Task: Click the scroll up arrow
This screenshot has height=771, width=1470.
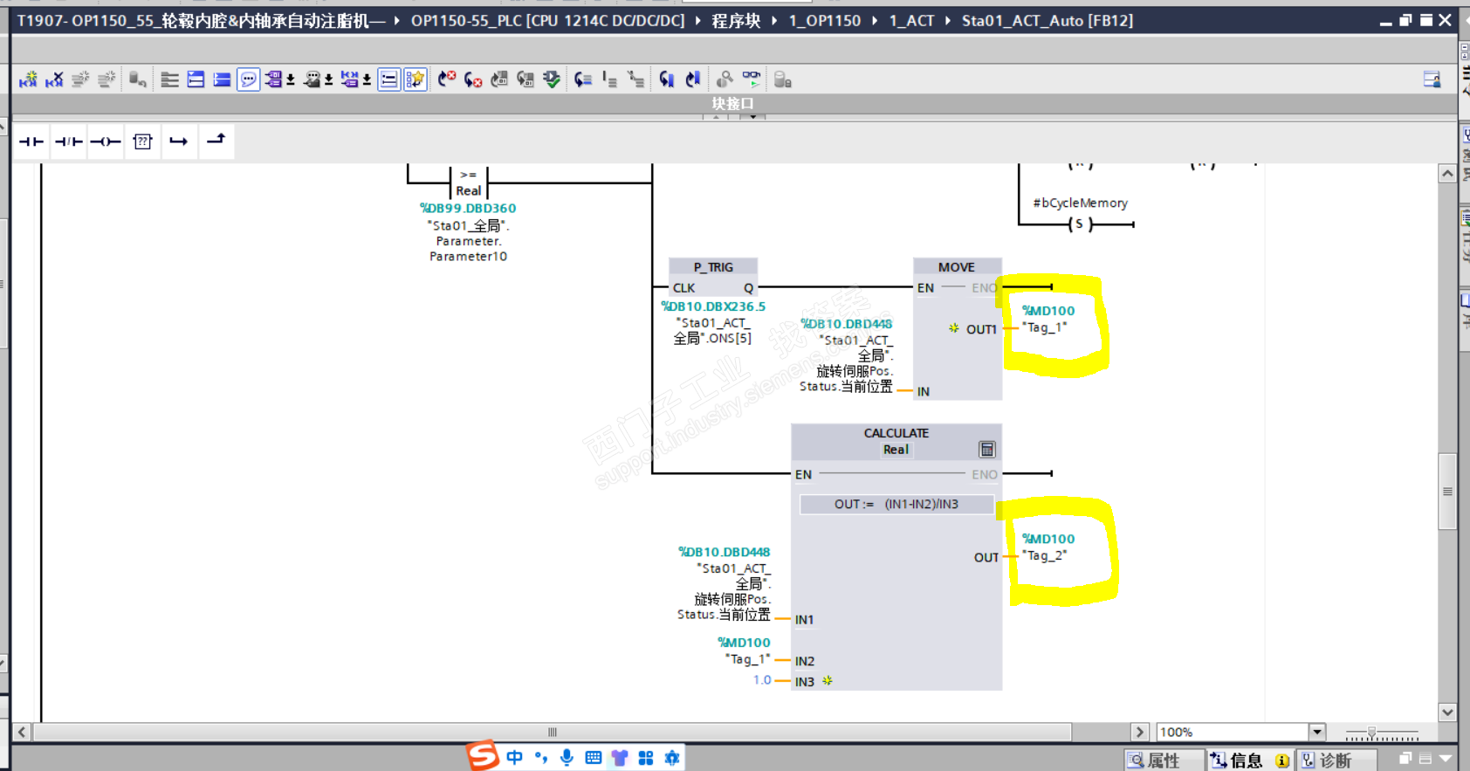Action: pos(1447,173)
